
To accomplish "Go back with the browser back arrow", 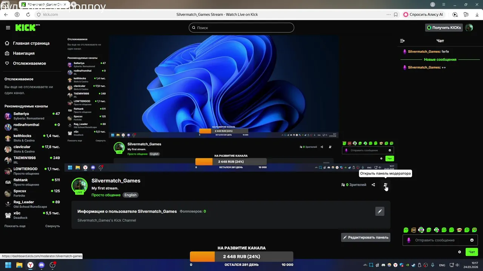I will coord(6,14).
